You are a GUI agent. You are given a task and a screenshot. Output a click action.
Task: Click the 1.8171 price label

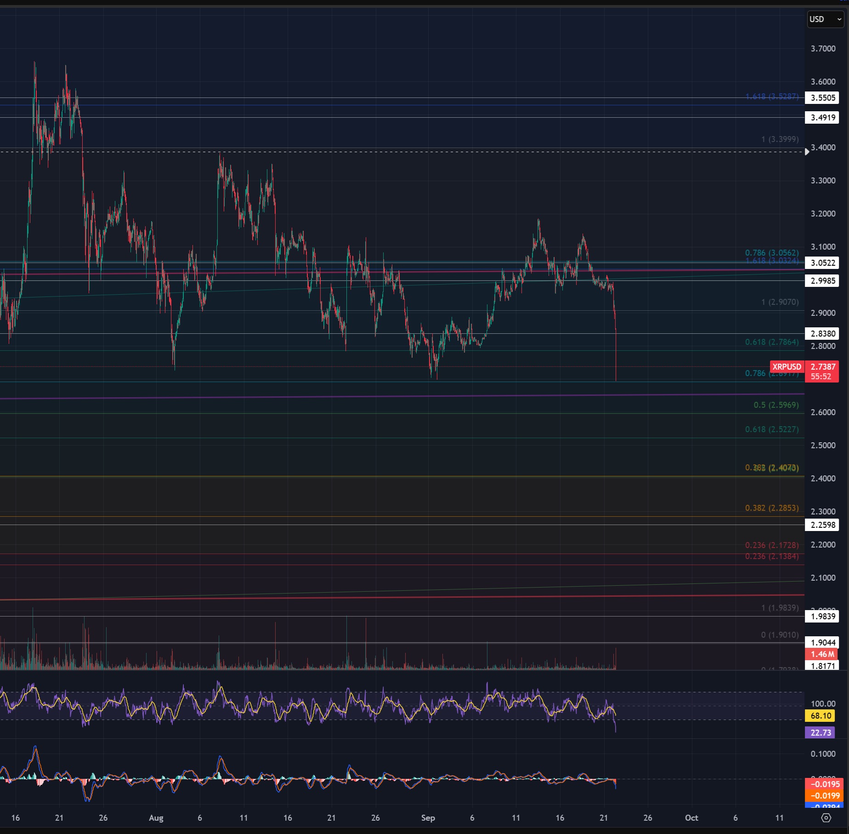[x=822, y=666]
